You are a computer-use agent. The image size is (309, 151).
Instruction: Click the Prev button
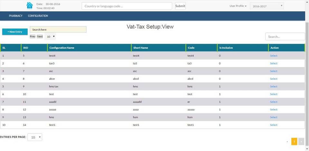point(33,37)
